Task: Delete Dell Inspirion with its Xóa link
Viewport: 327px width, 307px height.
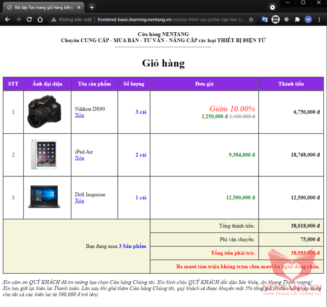Action: 80,201
